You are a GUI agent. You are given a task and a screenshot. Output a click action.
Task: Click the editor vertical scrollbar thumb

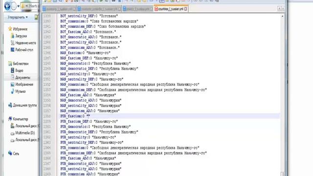point(282,174)
